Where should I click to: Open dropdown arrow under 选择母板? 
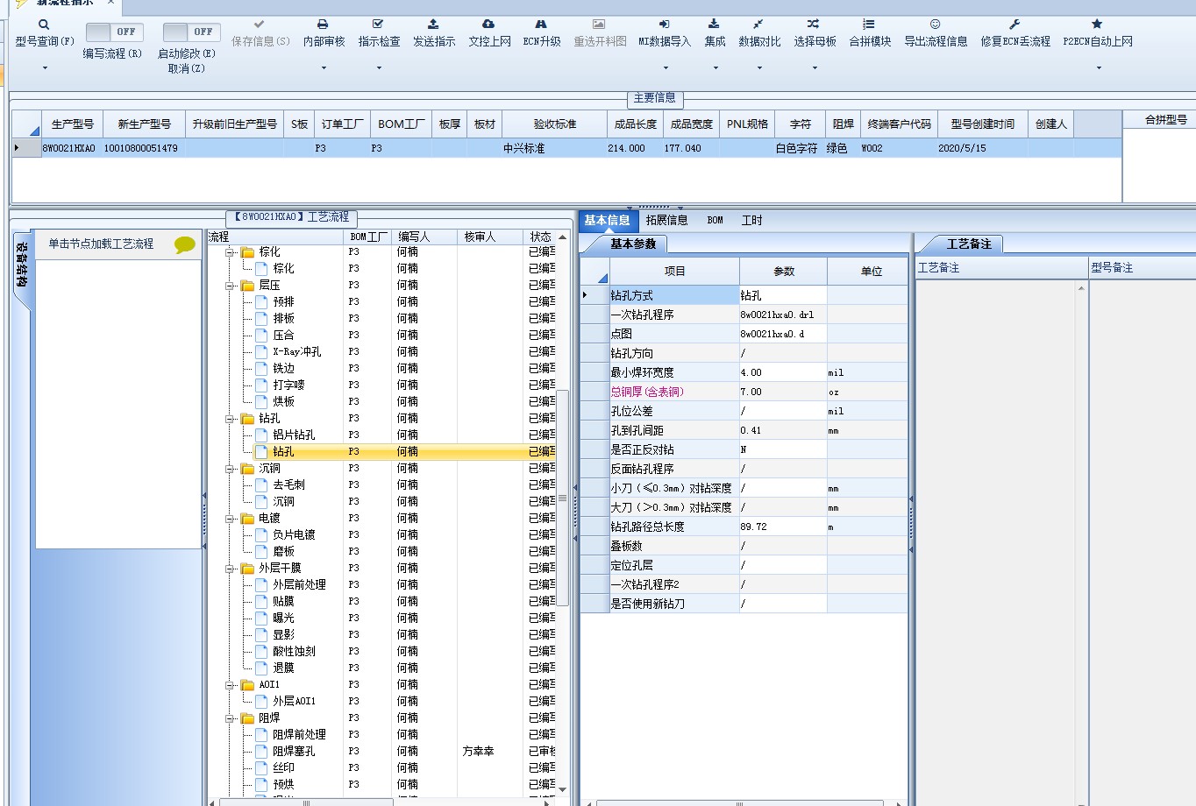(x=815, y=68)
